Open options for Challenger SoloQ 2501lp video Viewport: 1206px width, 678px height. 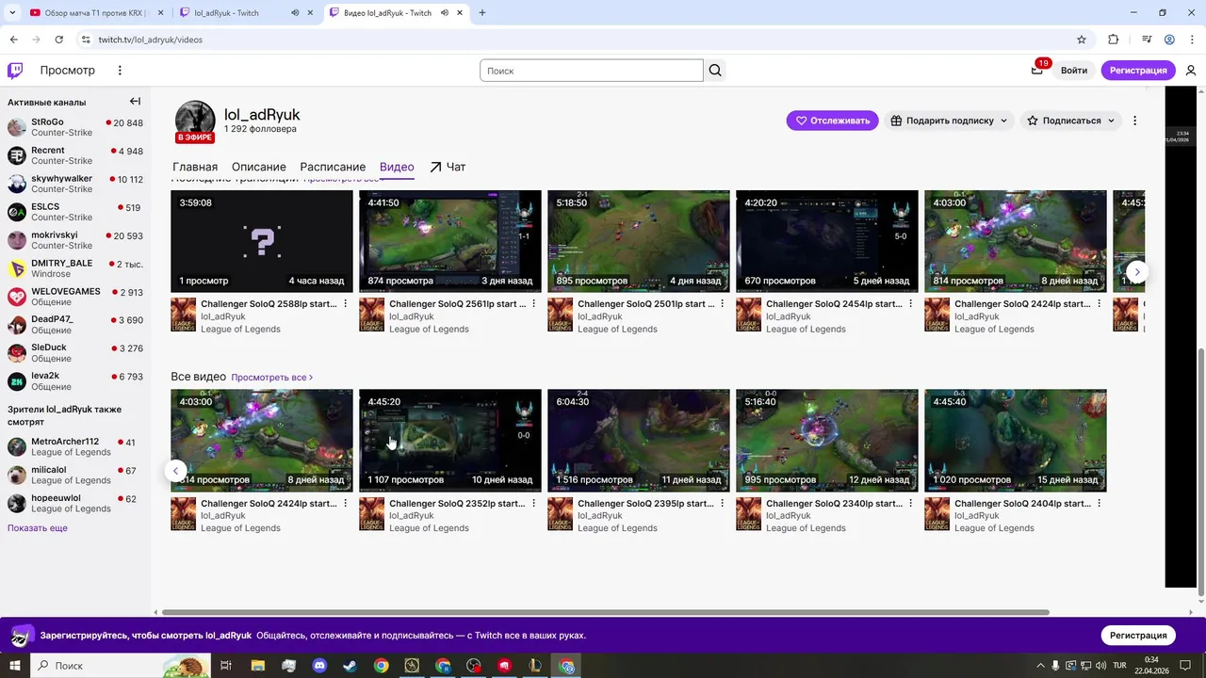click(723, 304)
